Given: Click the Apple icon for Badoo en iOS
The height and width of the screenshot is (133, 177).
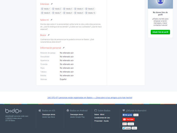Looking at the screenshot, I should click(x=40, y=111).
